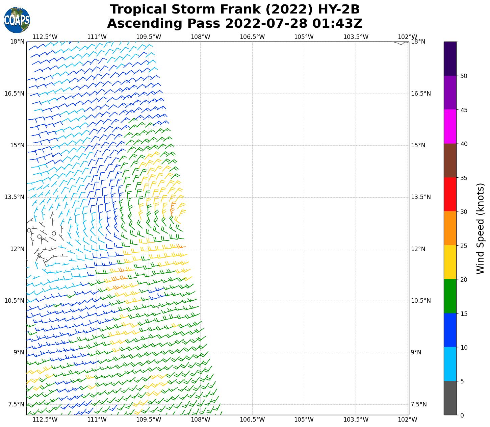Click the 15°N label on left axis

click(17, 145)
